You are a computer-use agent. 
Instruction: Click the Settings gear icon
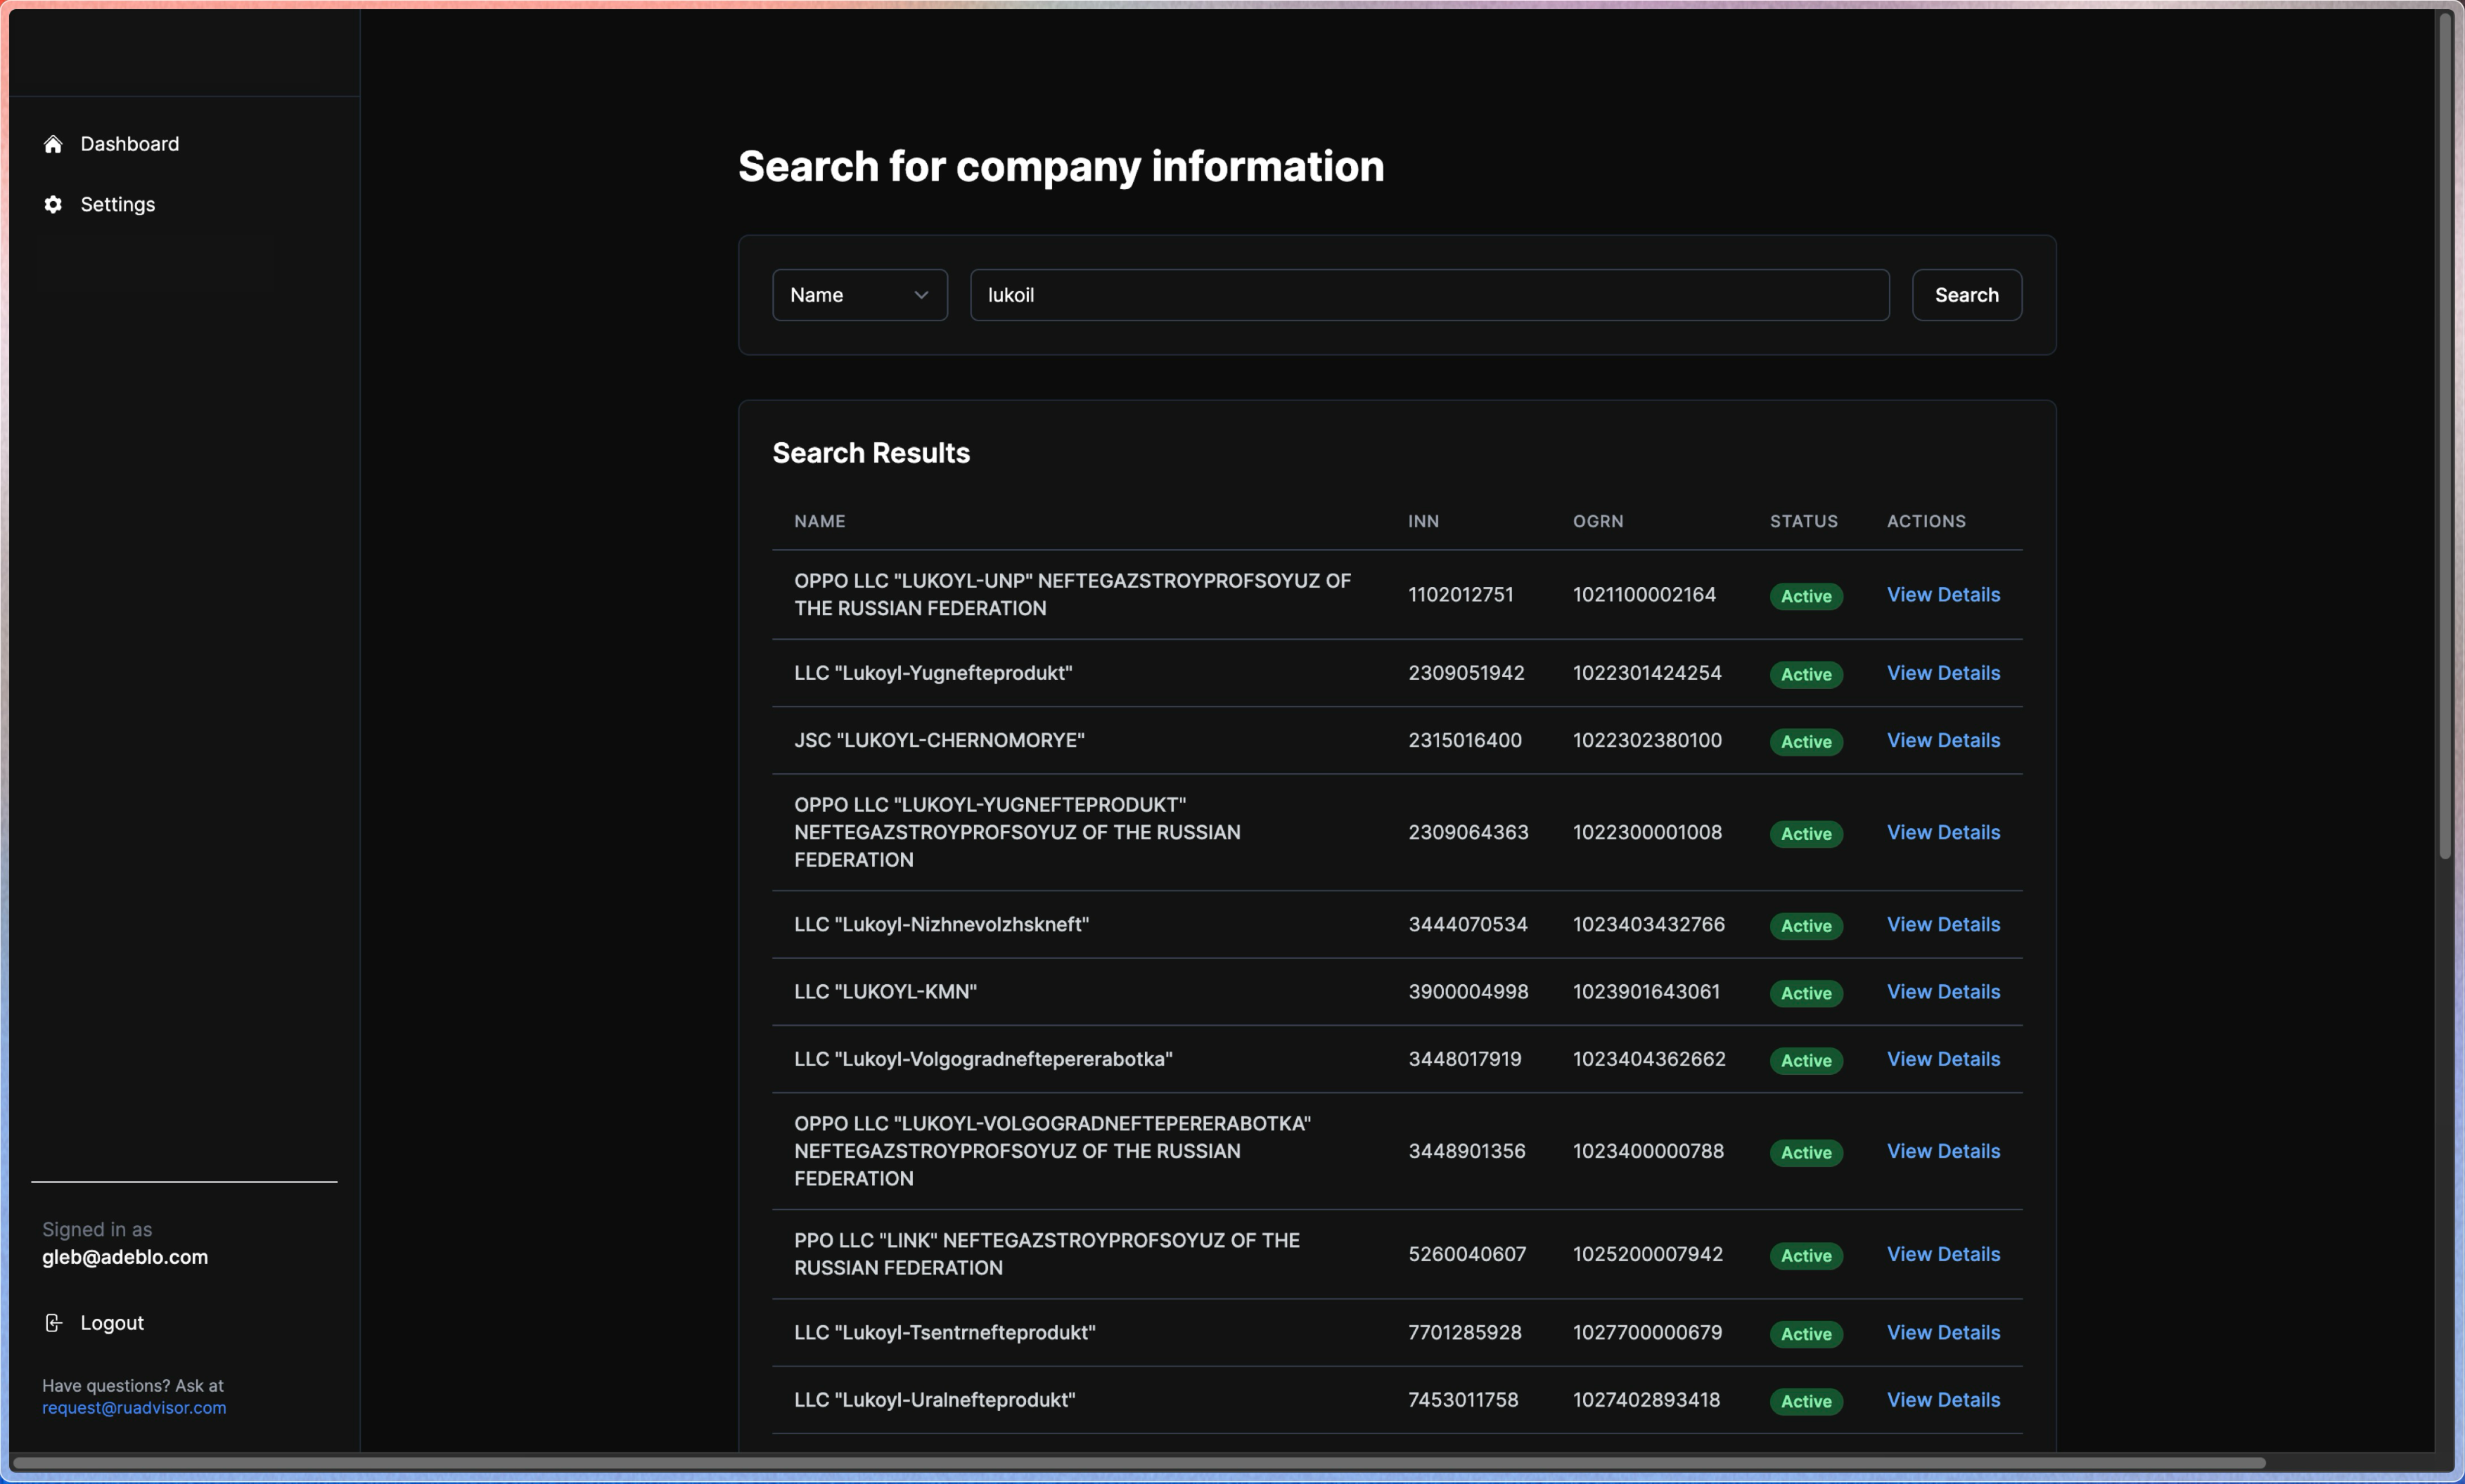(53, 204)
